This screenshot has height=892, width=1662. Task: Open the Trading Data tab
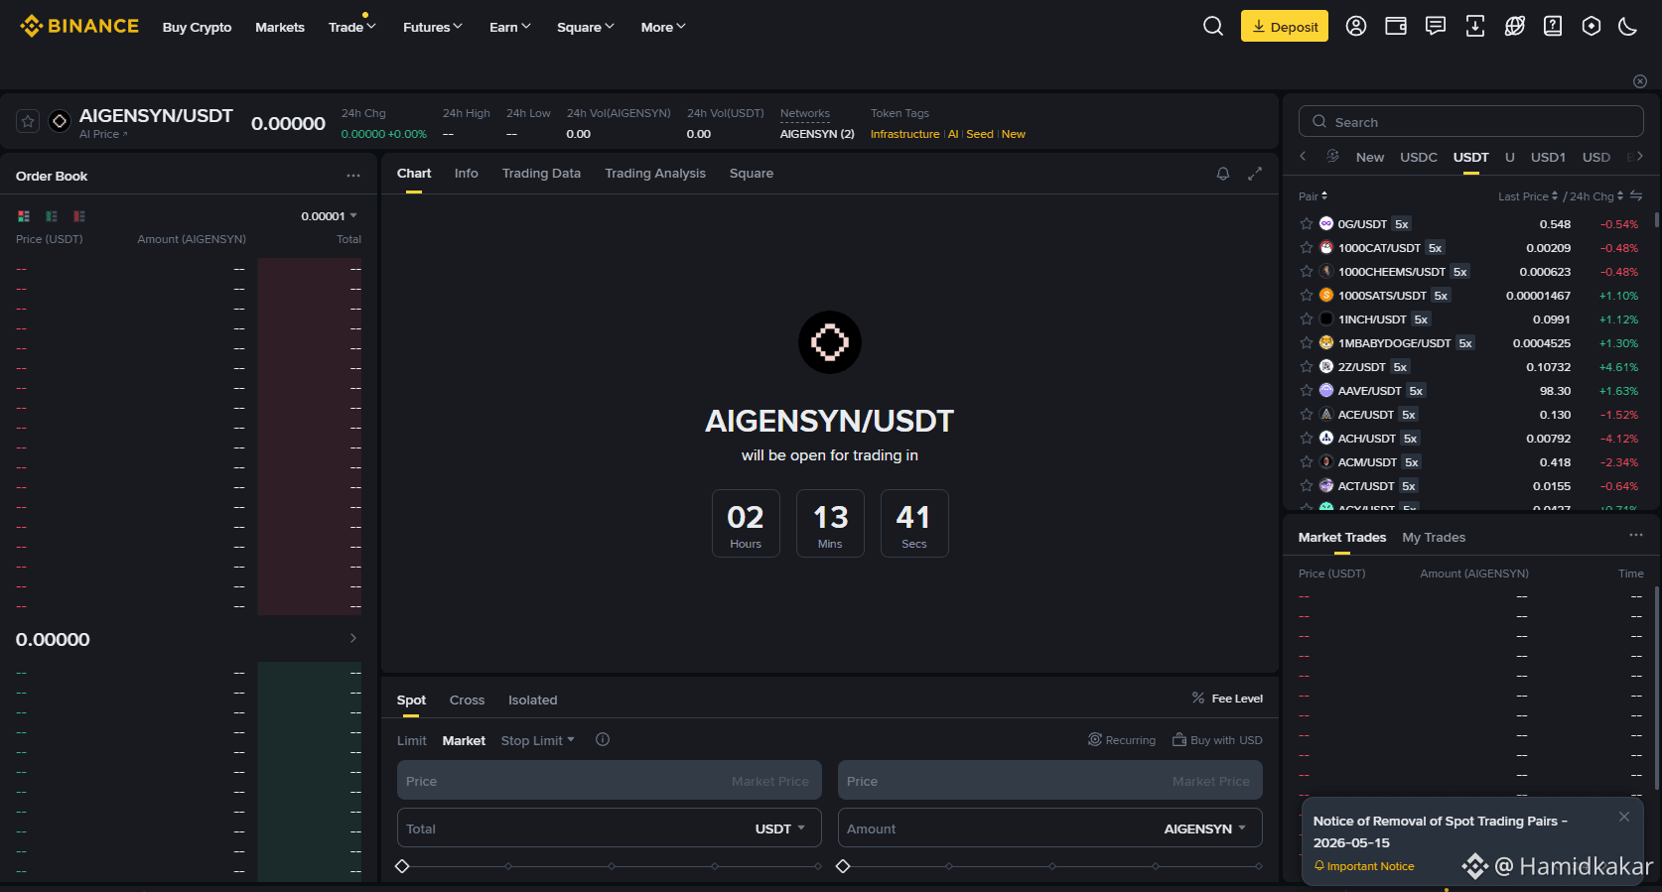[541, 174]
